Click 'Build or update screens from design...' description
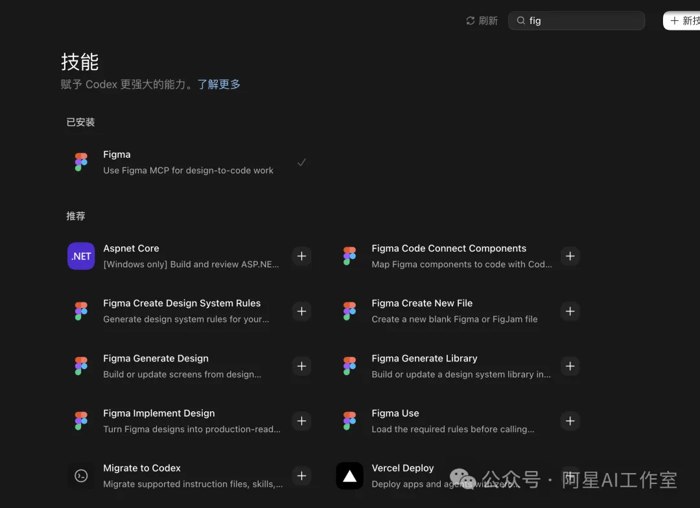Screen dimensions: 700x508 [182, 374]
